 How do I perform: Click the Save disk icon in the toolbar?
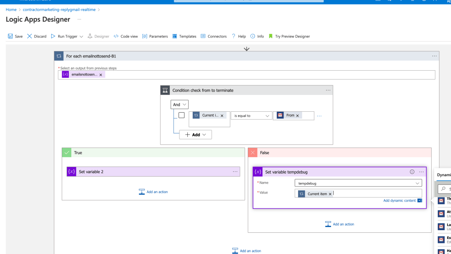tap(10, 36)
